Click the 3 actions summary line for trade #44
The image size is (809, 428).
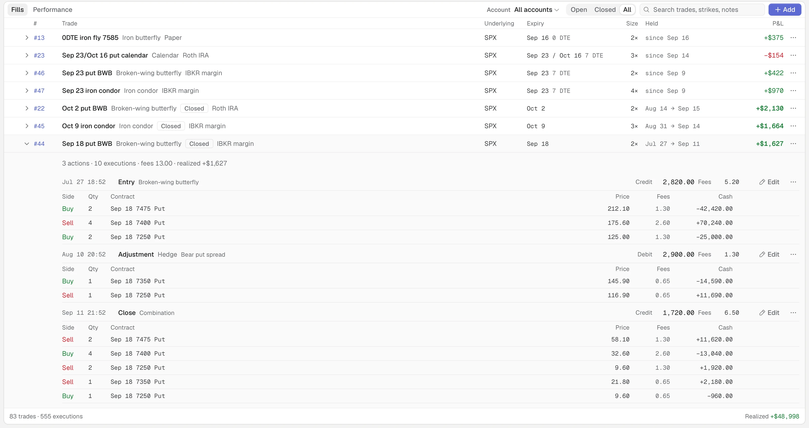click(144, 163)
